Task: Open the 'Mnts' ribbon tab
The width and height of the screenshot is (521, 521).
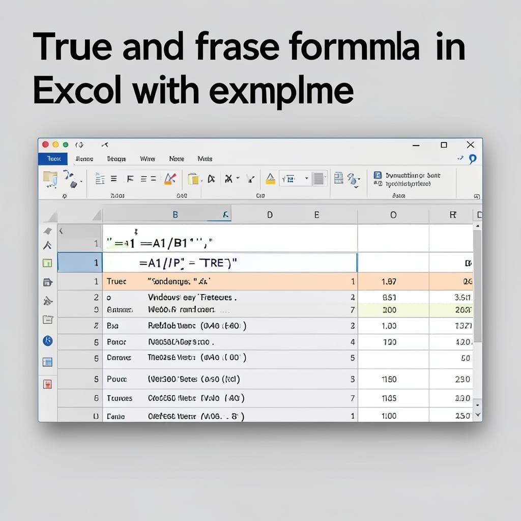Action: click(x=205, y=159)
